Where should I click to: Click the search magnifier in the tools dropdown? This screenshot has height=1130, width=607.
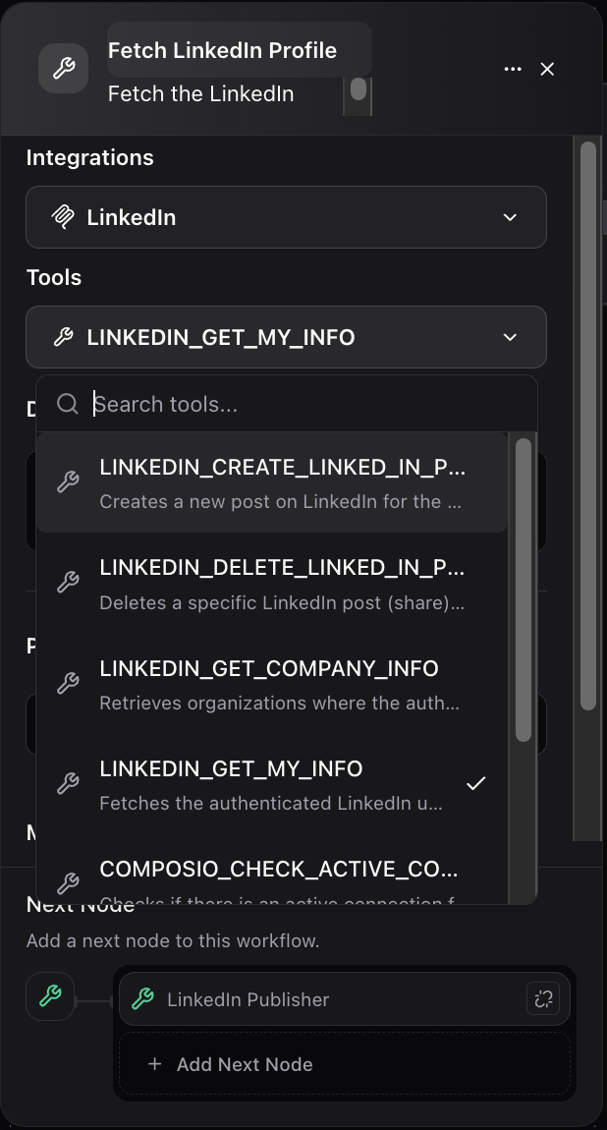tap(67, 403)
